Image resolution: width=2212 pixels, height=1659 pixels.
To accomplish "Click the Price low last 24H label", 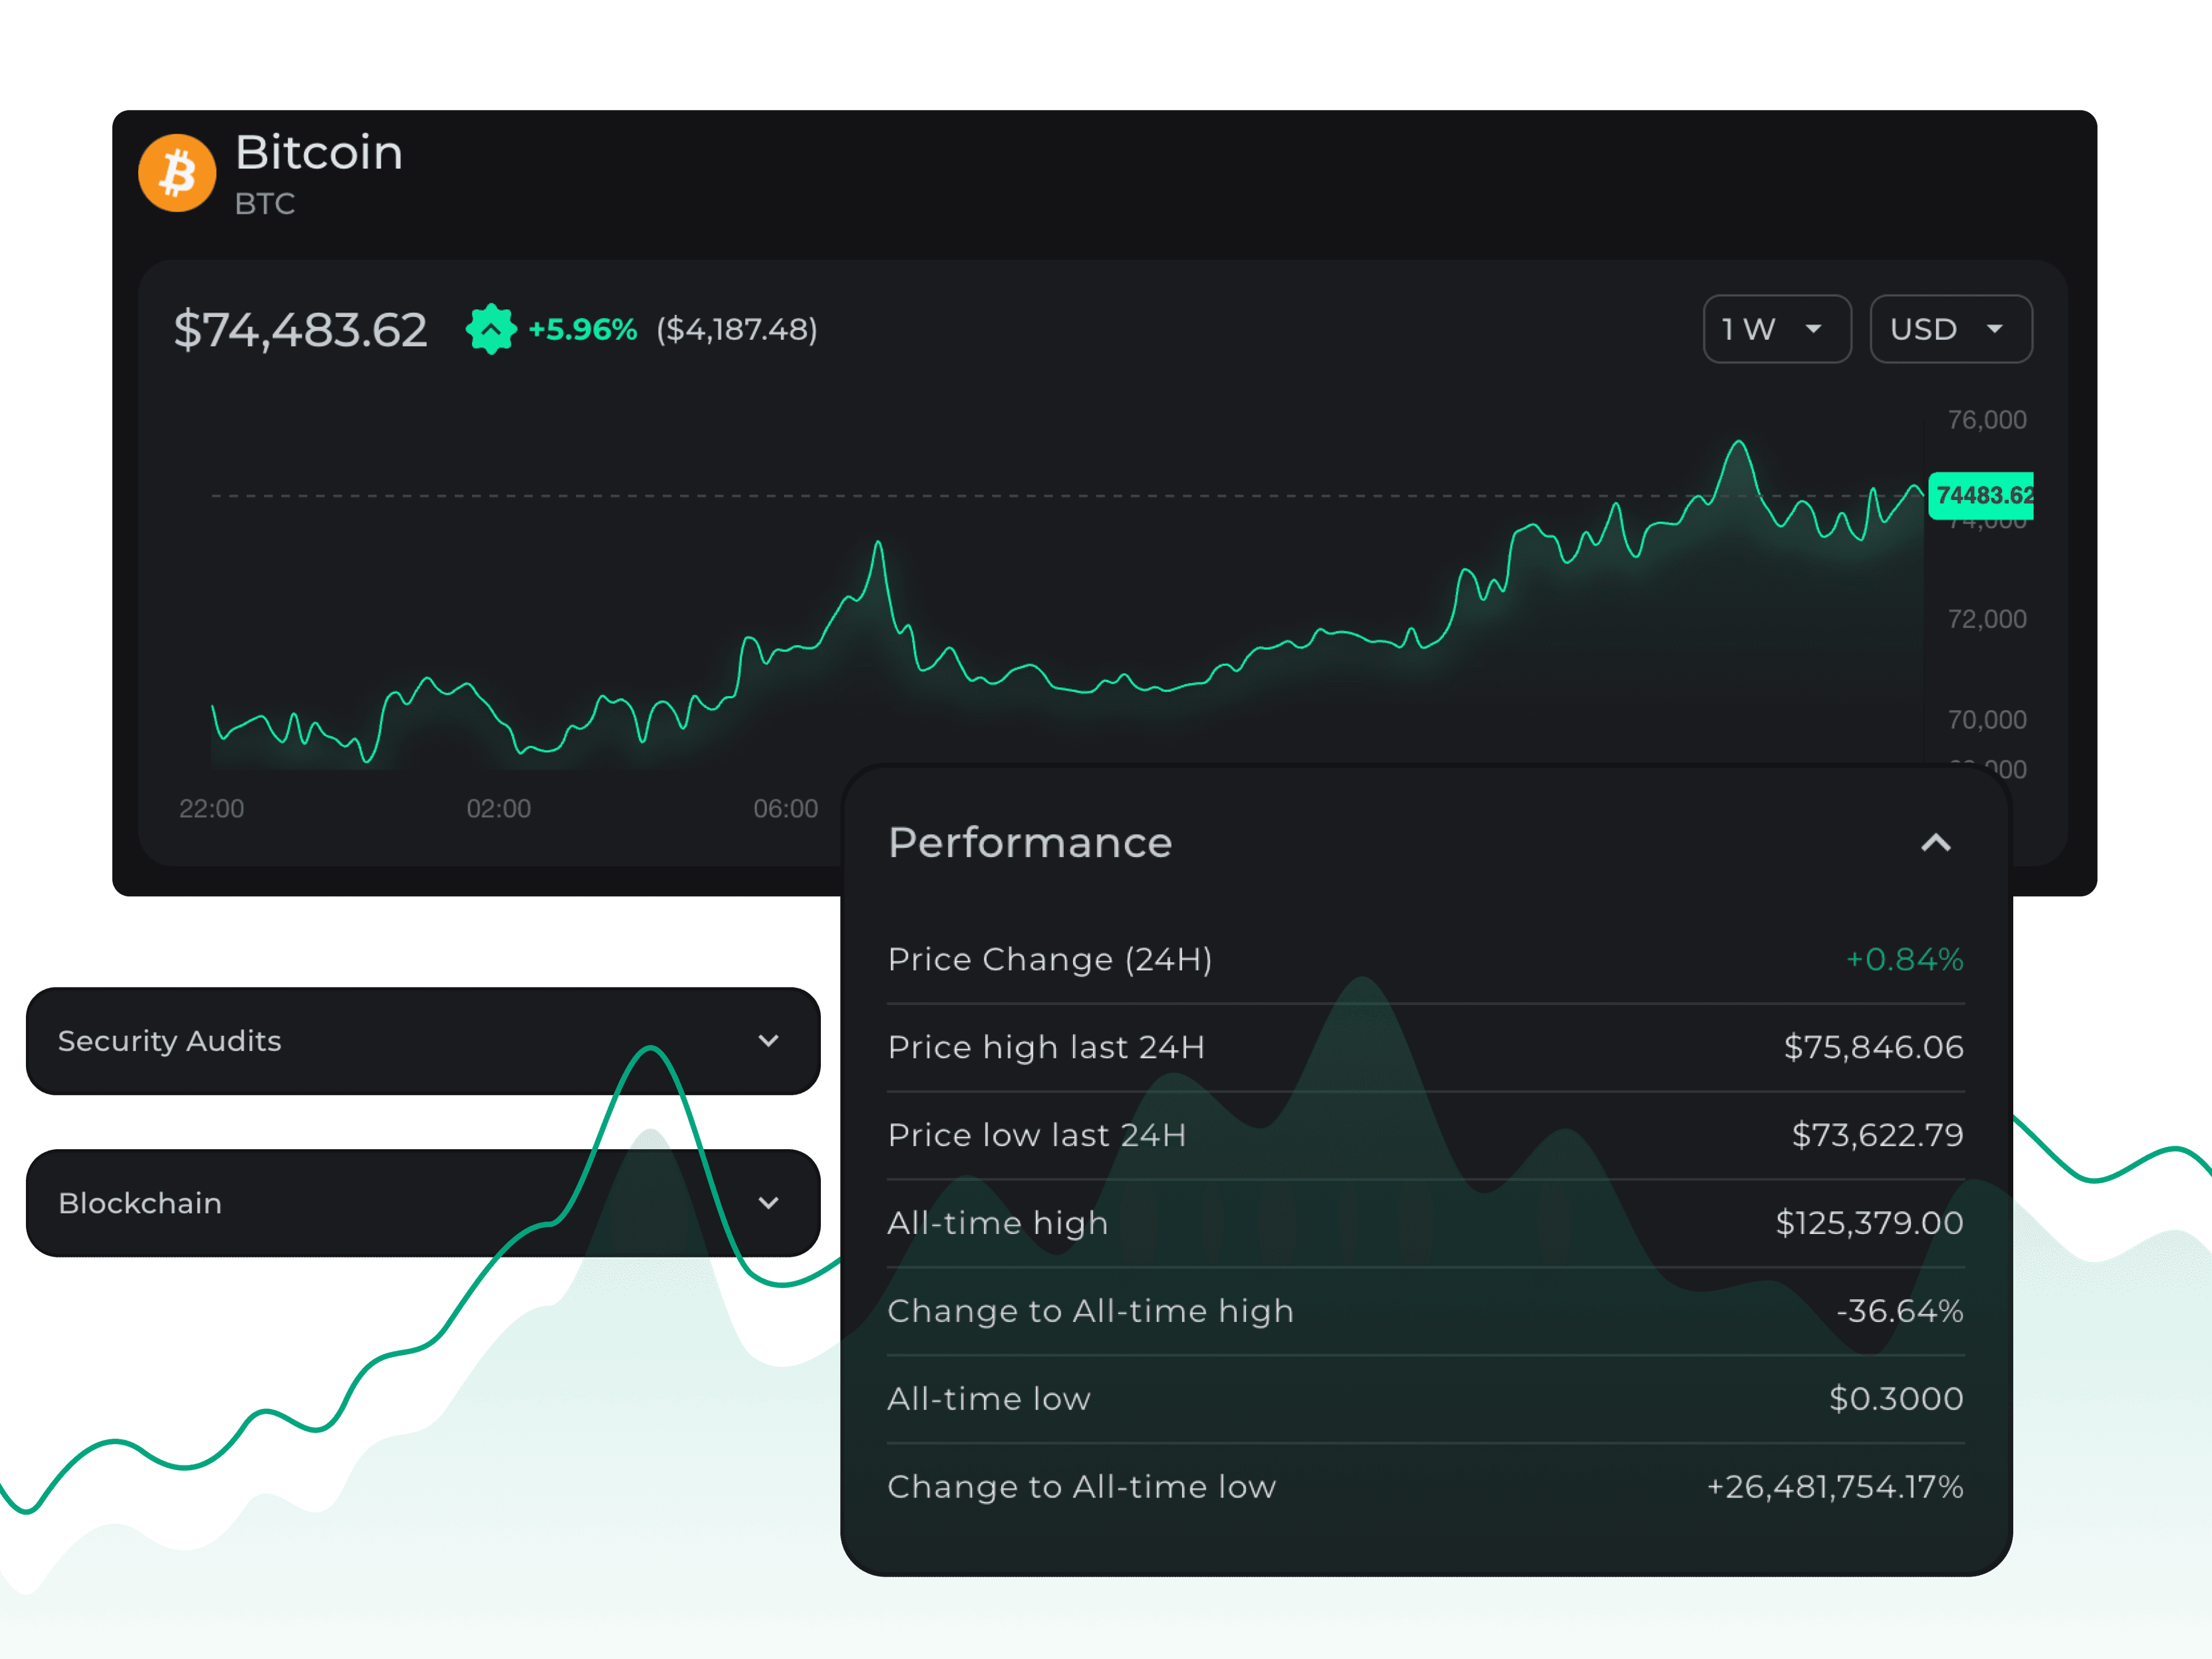I will 1037,1135.
